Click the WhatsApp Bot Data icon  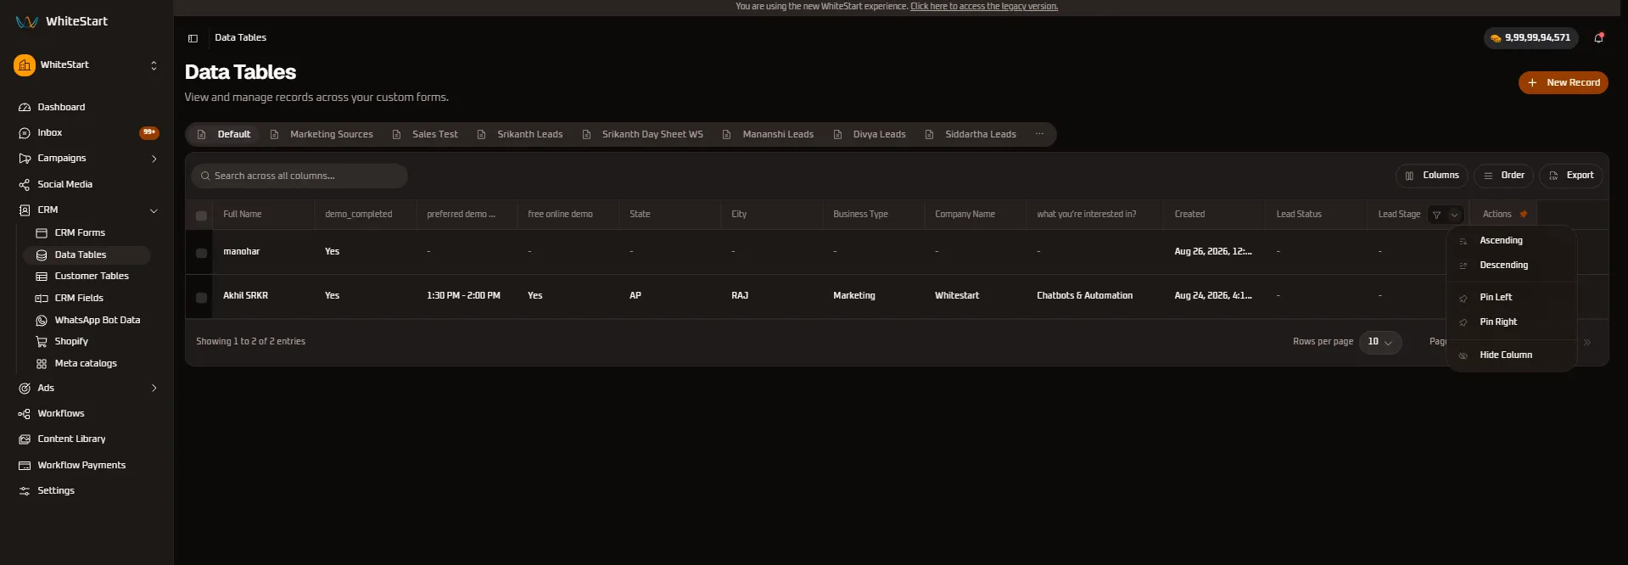click(x=42, y=321)
